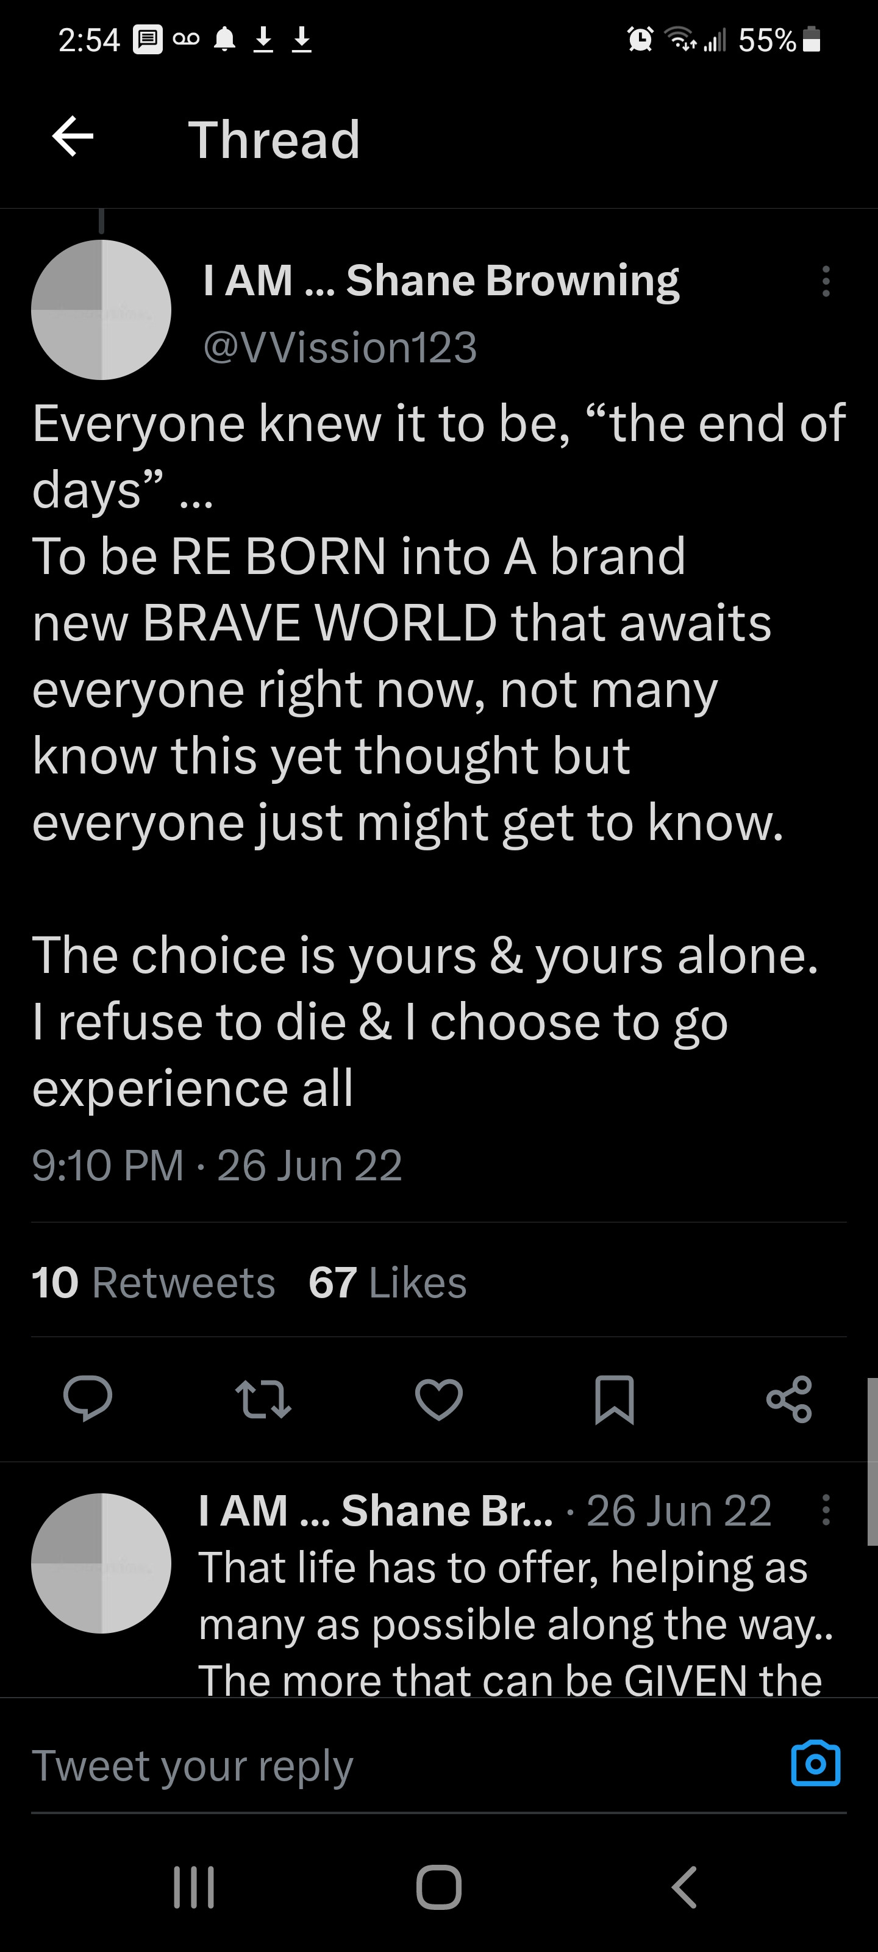Image resolution: width=878 pixels, height=1952 pixels.
Task: Share the tweet via share icon
Action: [788, 1399]
